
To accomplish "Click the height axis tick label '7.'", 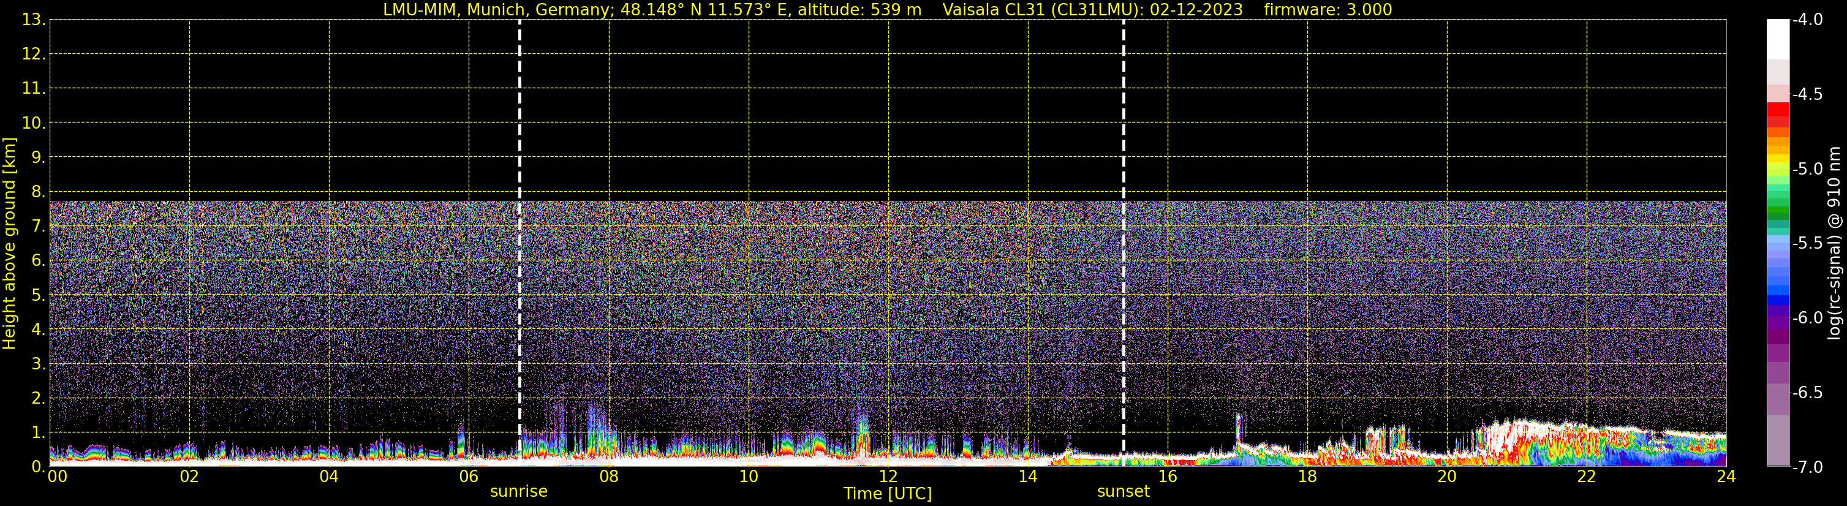I will tap(38, 227).
